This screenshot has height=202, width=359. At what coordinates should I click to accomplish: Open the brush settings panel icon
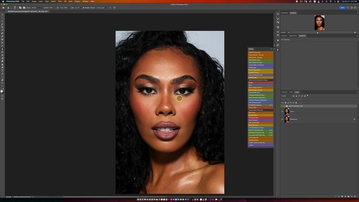pyautogui.click(x=20, y=7)
